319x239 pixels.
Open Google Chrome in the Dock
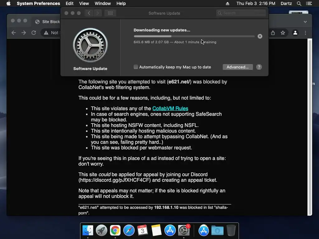(115, 230)
